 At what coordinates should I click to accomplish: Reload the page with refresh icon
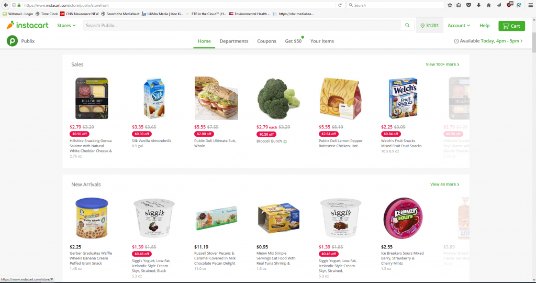(340, 5)
